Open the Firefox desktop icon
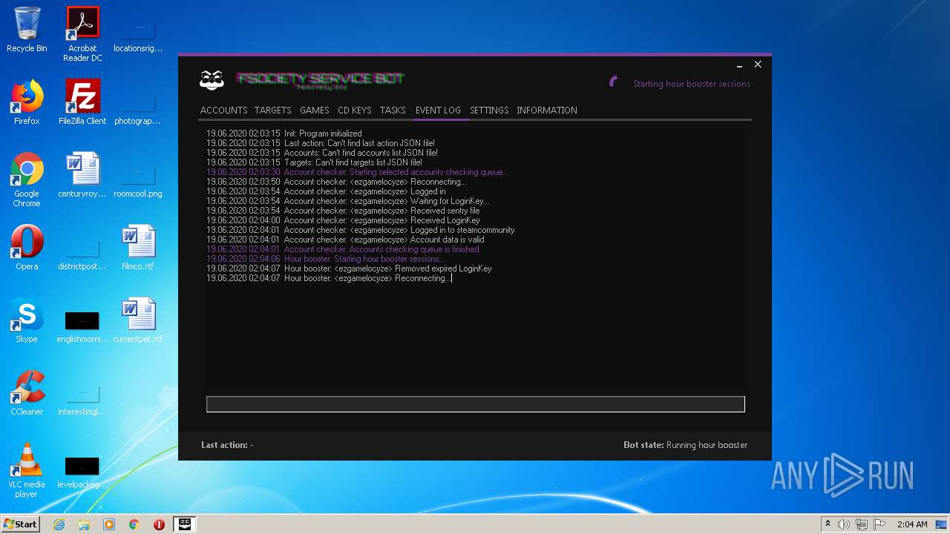Image resolution: width=950 pixels, height=534 pixels. [x=27, y=102]
